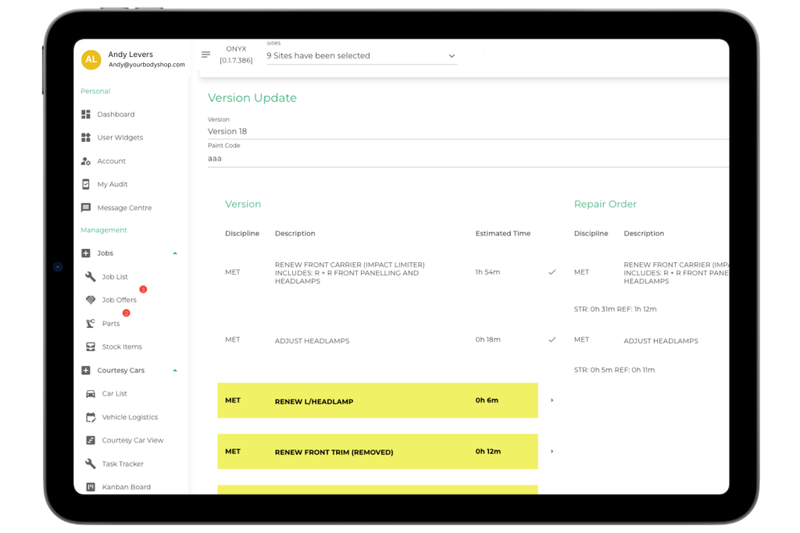Viewport: 800px width, 533px height.
Task: Click the Repair Order heading
Action: click(x=605, y=204)
